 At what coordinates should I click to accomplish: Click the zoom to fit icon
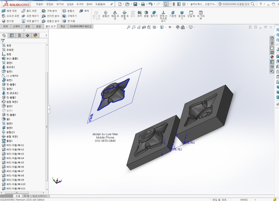128,27
